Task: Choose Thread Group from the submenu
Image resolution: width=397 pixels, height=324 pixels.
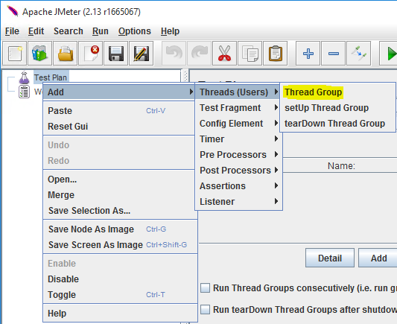Action: coord(313,92)
